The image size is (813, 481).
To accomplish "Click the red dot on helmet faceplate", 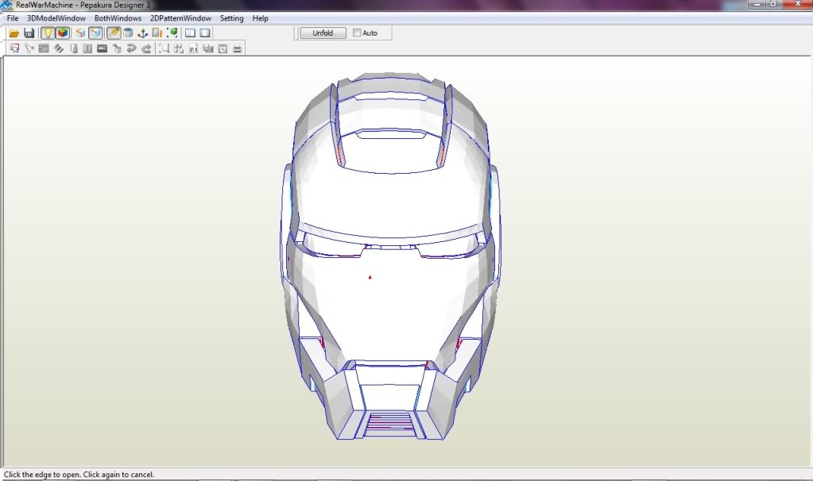I will tap(370, 278).
